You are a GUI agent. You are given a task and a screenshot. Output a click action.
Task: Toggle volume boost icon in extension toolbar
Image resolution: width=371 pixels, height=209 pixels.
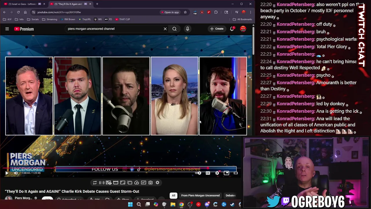click(102, 183)
